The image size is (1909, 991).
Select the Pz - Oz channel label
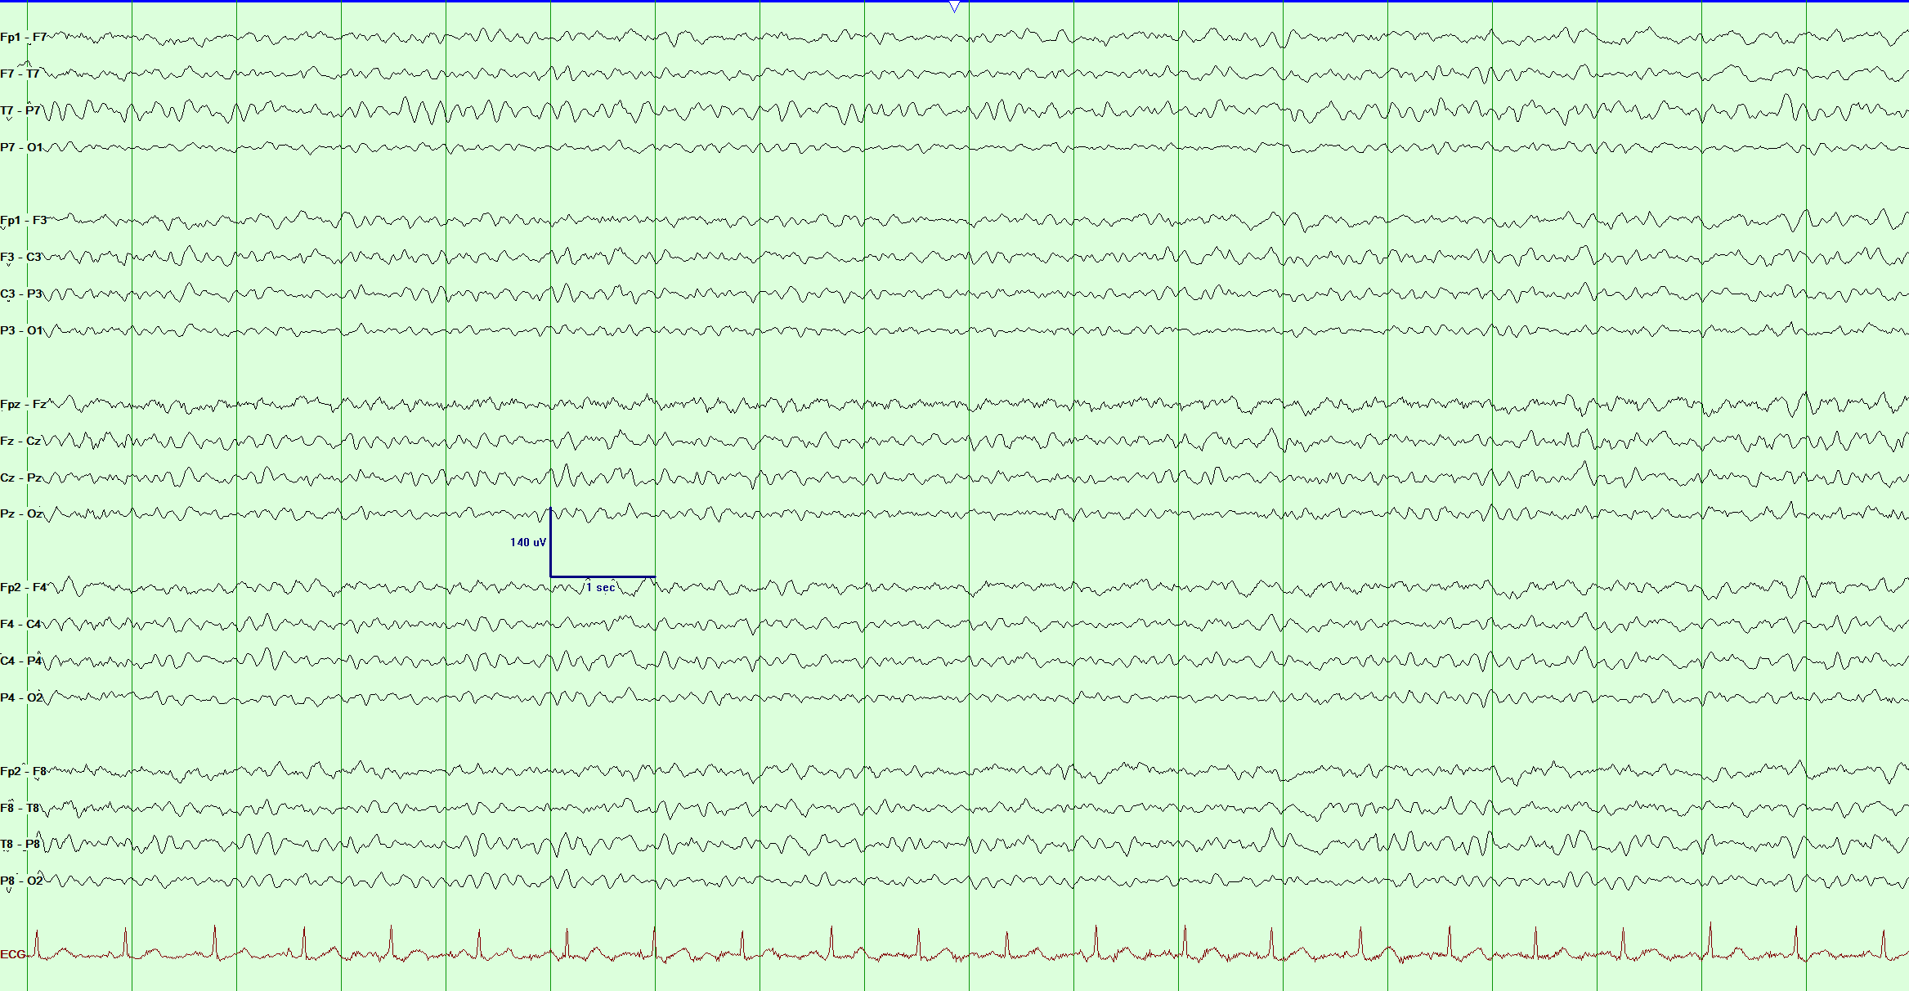tap(21, 514)
